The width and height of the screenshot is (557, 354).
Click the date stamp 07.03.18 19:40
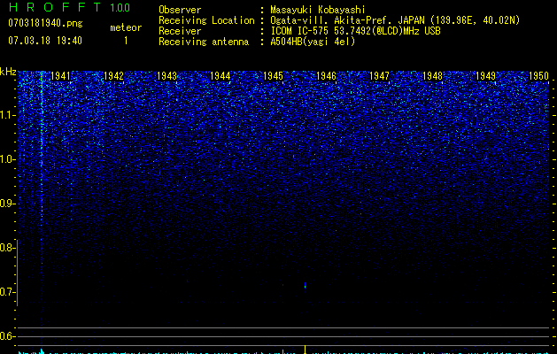(x=45, y=41)
